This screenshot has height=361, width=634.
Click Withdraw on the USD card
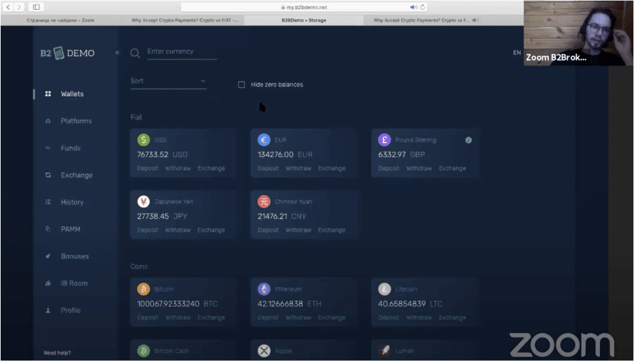[x=177, y=168]
